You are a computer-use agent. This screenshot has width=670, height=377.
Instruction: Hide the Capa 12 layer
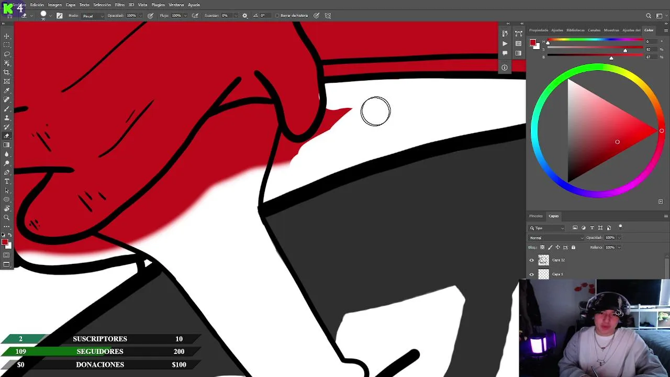click(532, 260)
